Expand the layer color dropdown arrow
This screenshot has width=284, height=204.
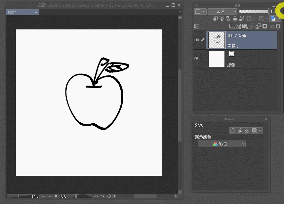click(279, 19)
